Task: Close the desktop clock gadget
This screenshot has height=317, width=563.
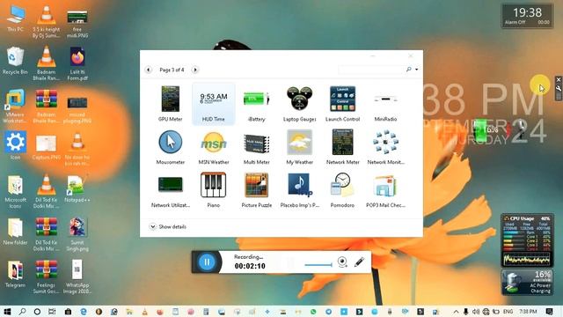Action: [559, 79]
